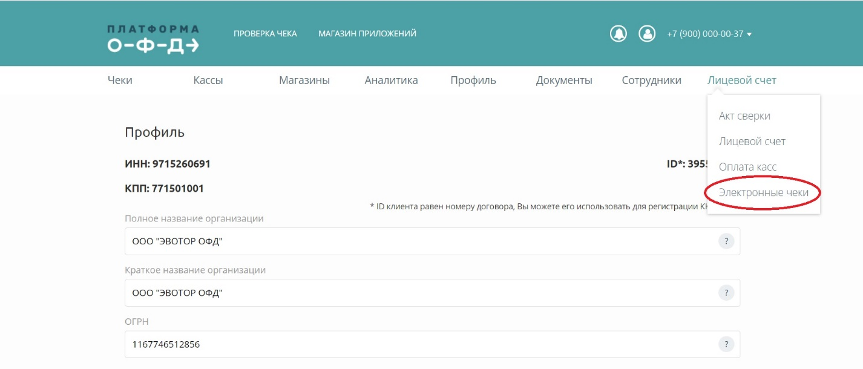
Task: Select Электронные чеки menu entry
Action: 763,192
